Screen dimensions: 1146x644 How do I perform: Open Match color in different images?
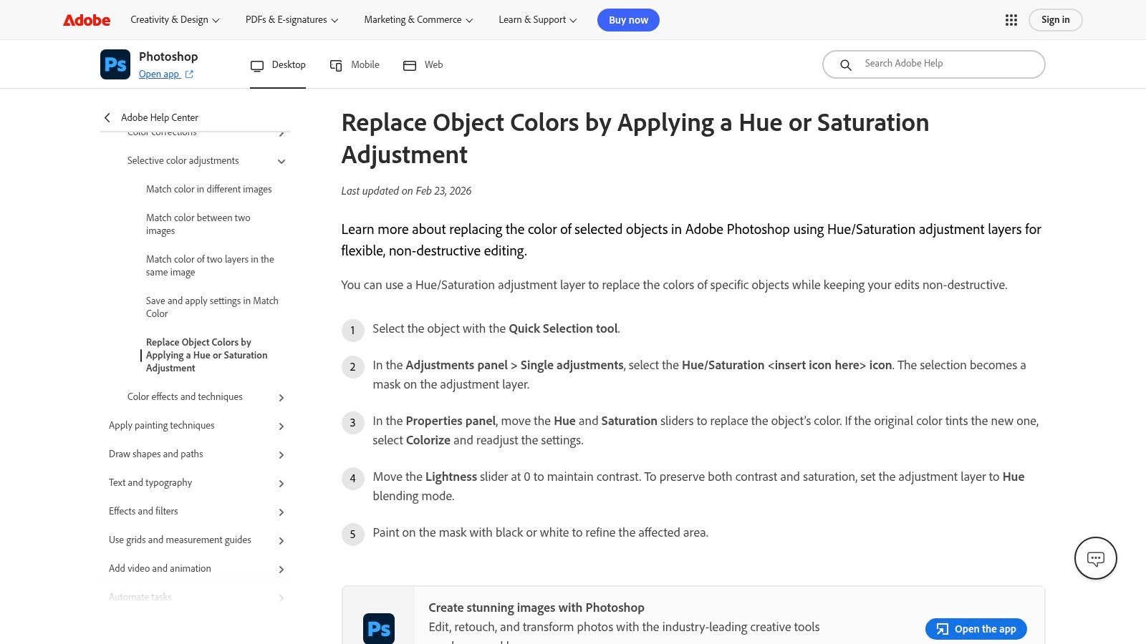pyautogui.click(x=209, y=189)
